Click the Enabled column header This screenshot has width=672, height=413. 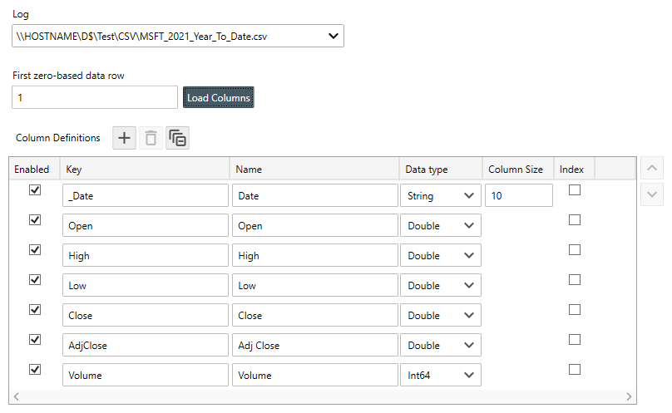click(x=34, y=170)
